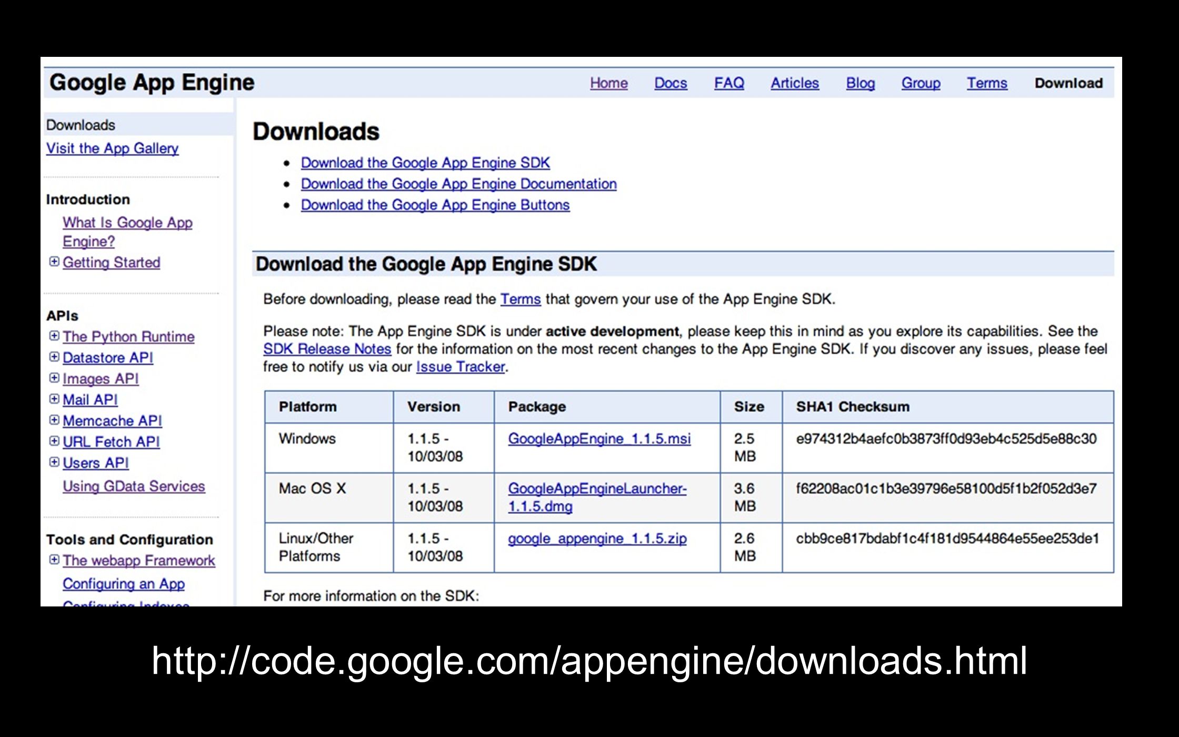The image size is (1179, 737).
Task: Open The webapp Framework link
Action: [139, 560]
